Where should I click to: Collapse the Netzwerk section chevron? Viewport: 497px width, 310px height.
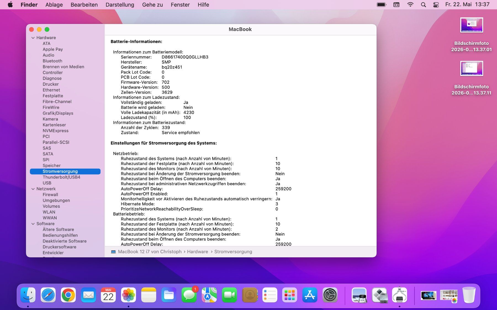point(33,189)
